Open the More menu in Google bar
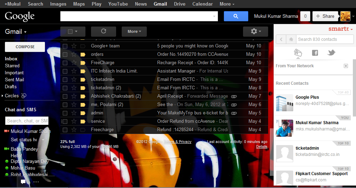 [227, 4]
